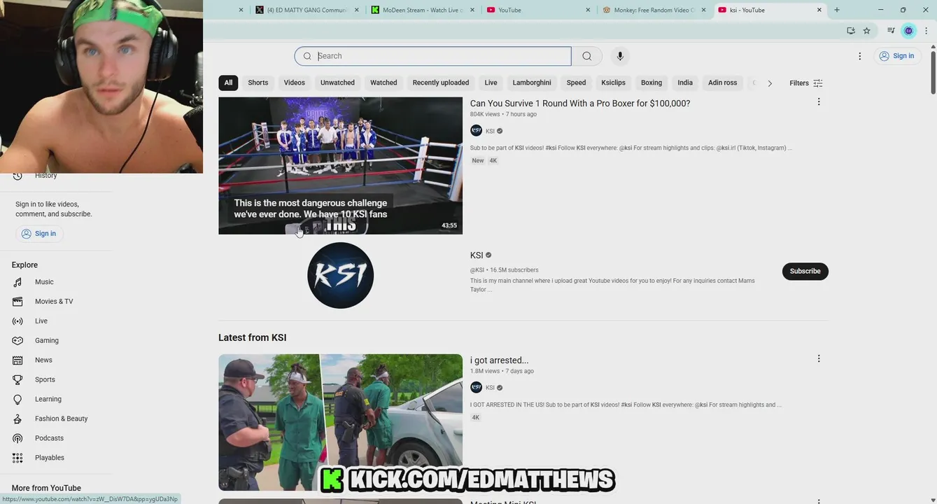This screenshot has height=504, width=937.
Task: Select the All filter chip
Action: click(x=228, y=83)
